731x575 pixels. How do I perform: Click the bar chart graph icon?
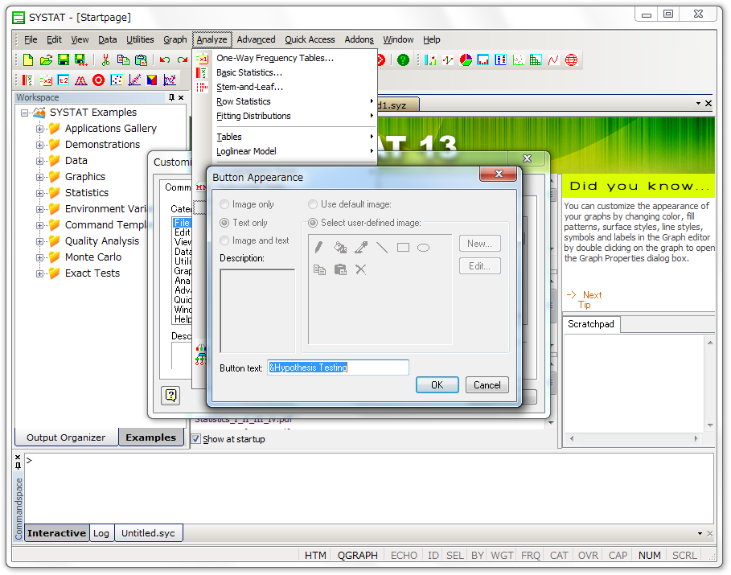click(x=431, y=60)
